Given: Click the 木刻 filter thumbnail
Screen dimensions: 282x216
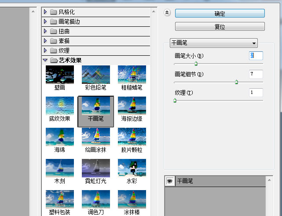Looking at the screenshot, I should point(60,168).
